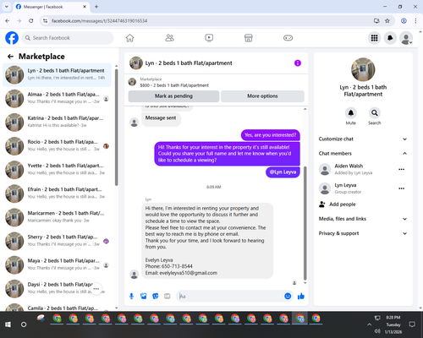Screen dimensions: 423x338
Task: Click the Add people icon
Action: click(322, 204)
